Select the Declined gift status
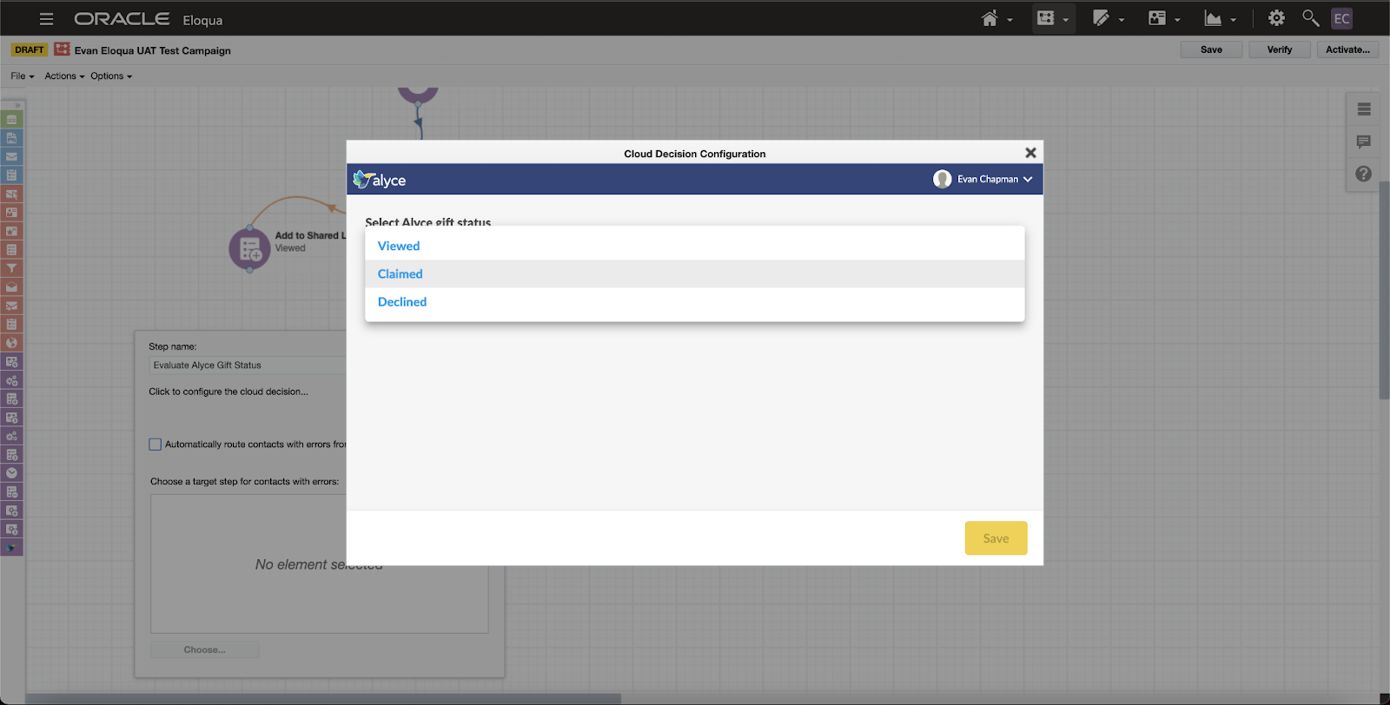 click(x=695, y=302)
